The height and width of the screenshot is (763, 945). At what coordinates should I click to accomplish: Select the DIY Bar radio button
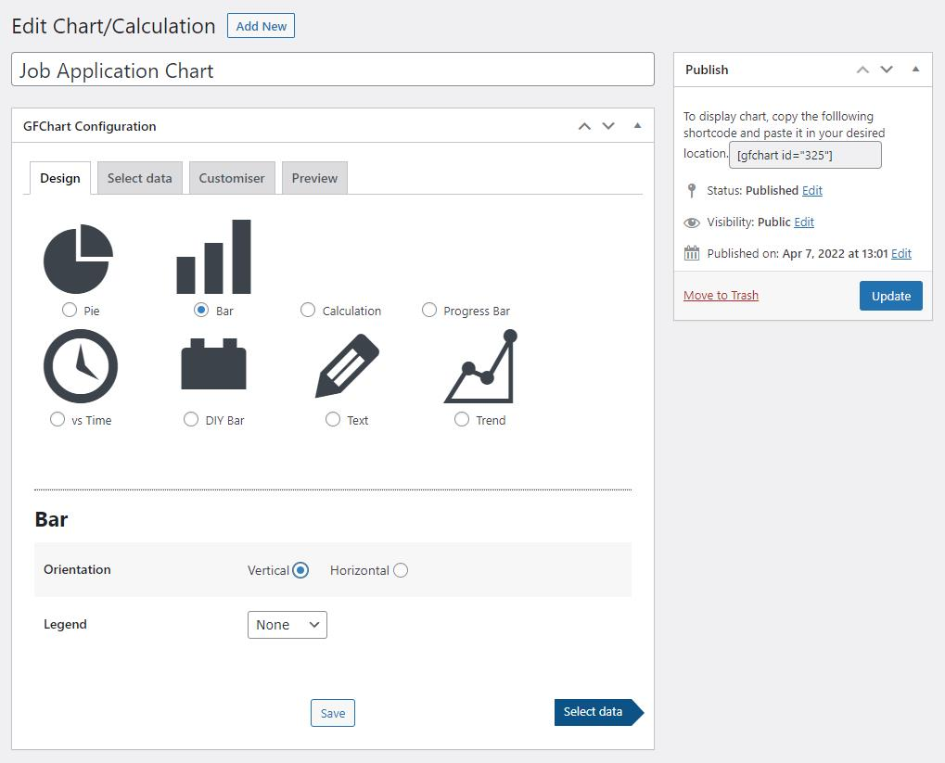click(191, 419)
